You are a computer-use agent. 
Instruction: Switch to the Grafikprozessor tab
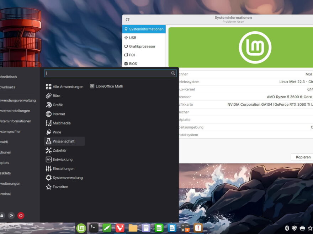tap(142, 46)
